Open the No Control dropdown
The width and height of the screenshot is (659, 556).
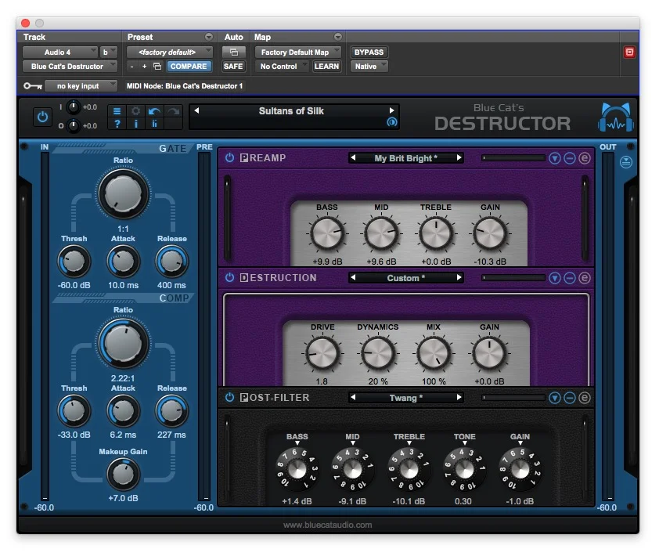[x=282, y=67]
